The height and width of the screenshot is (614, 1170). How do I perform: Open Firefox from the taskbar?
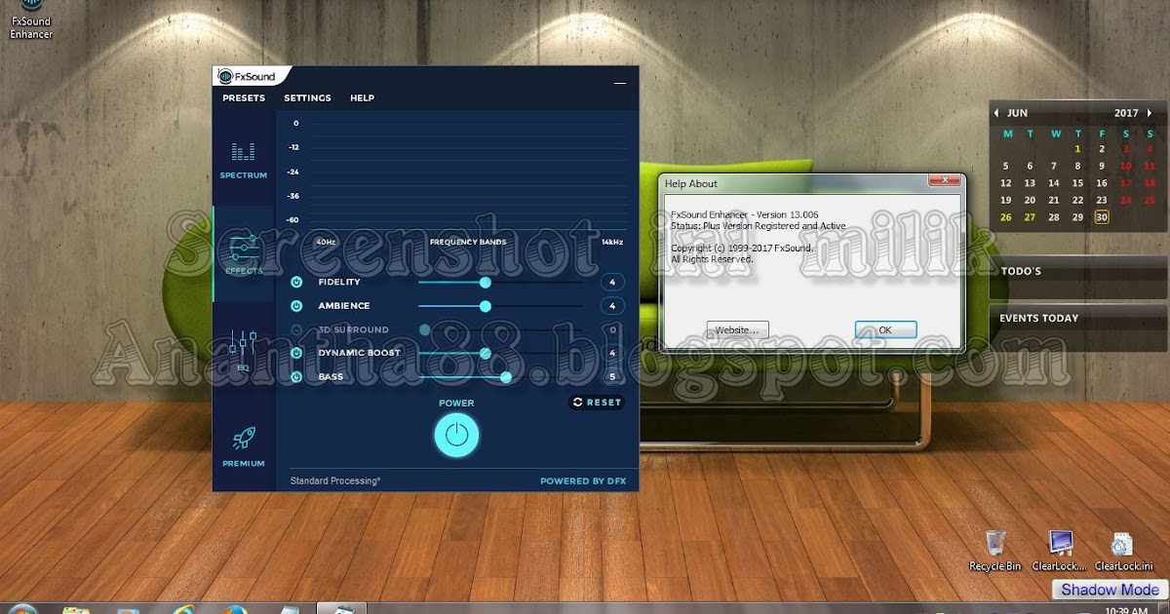pos(234,610)
